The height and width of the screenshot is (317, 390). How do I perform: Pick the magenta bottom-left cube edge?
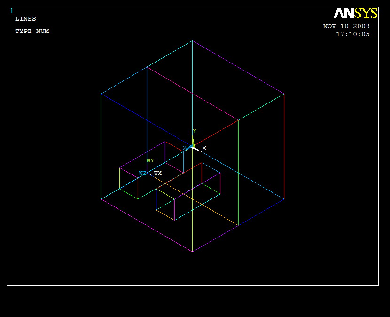tap(147, 225)
